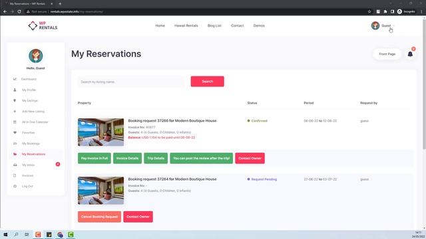Open Chrome from the taskbar

(60, 234)
